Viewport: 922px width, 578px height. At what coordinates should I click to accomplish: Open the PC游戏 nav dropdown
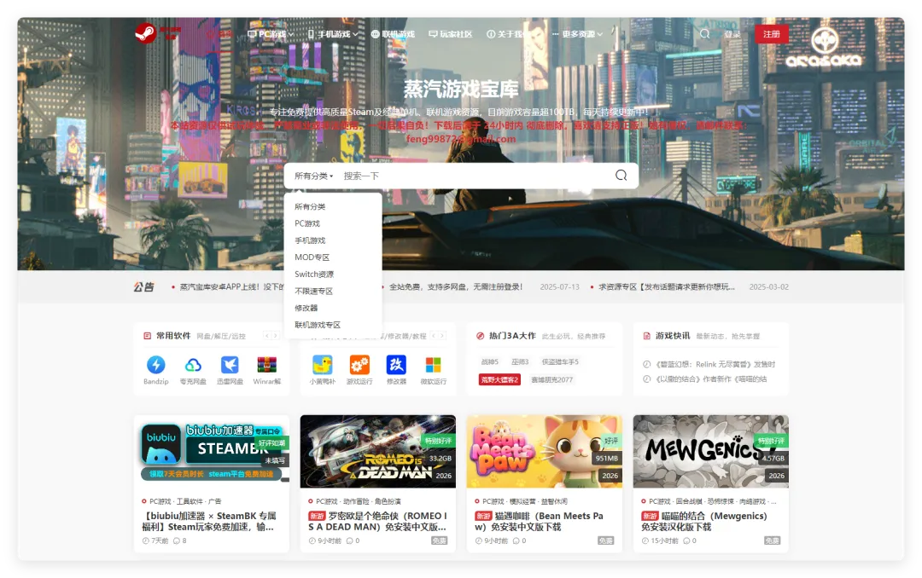point(271,34)
